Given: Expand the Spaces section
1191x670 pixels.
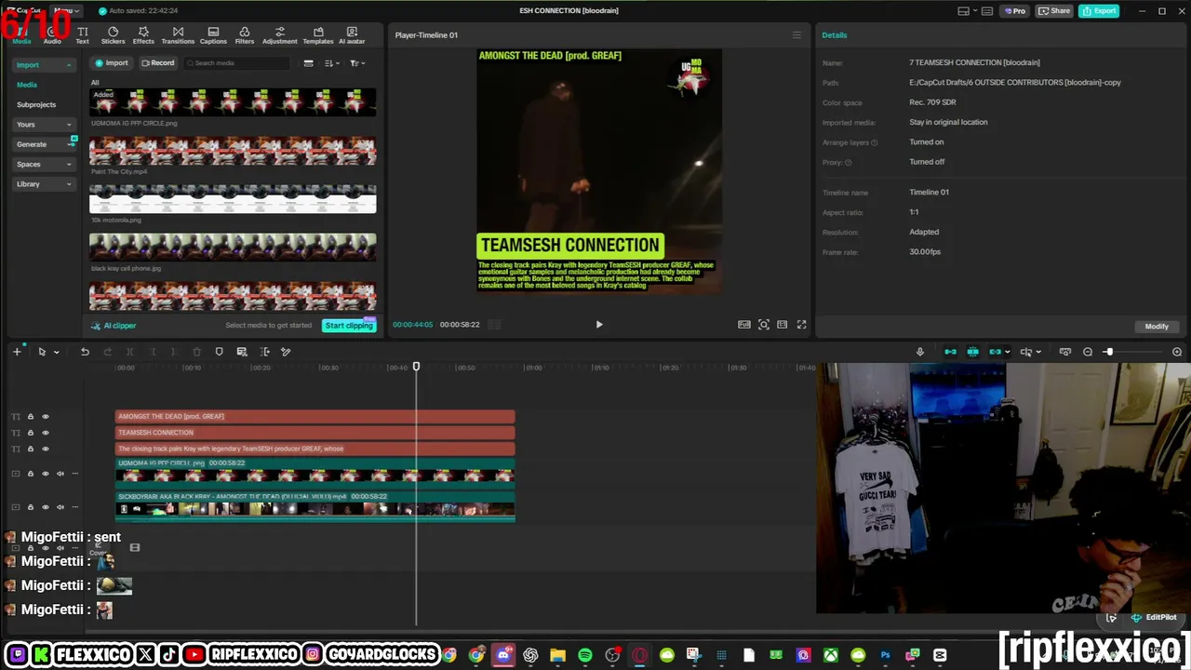Looking at the screenshot, I should coord(45,165).
